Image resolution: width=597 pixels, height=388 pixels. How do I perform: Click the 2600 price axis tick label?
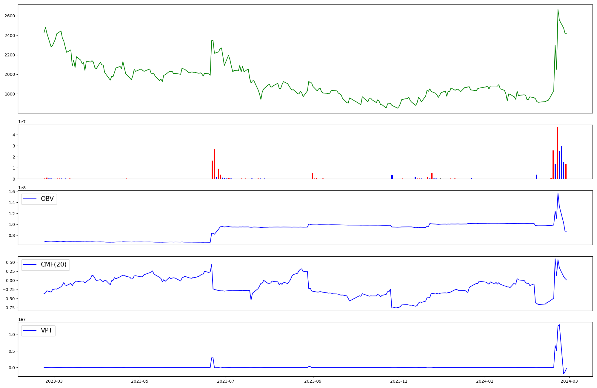click(x=10, y=16)
